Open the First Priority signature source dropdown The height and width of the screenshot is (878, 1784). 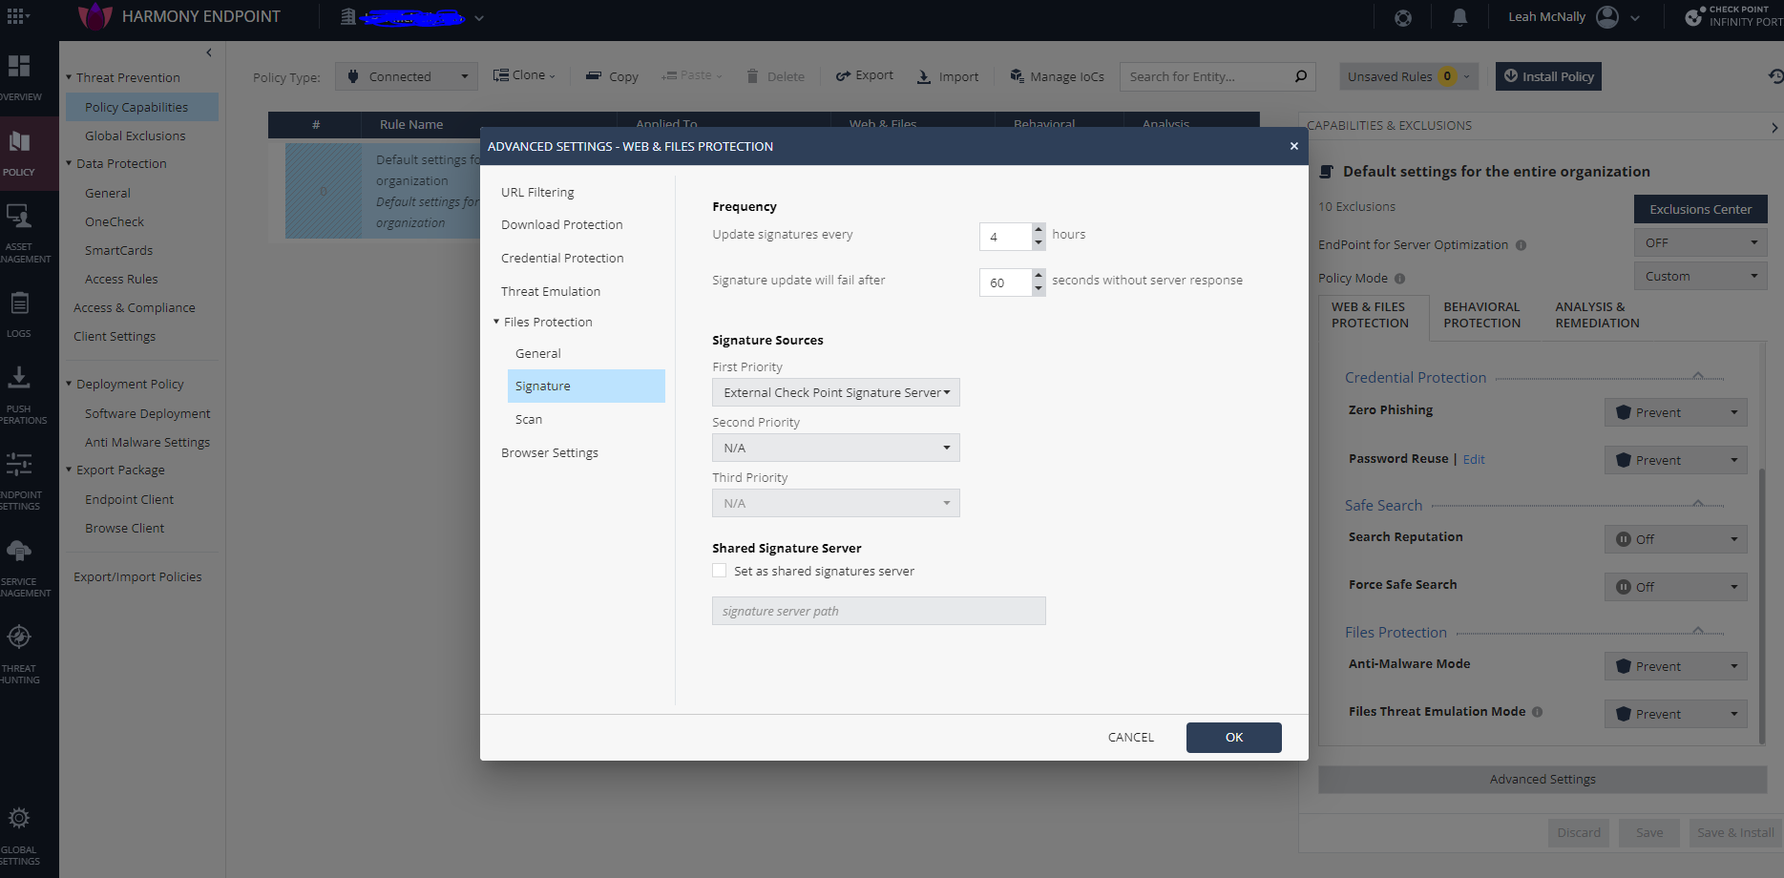coord(835,392)
